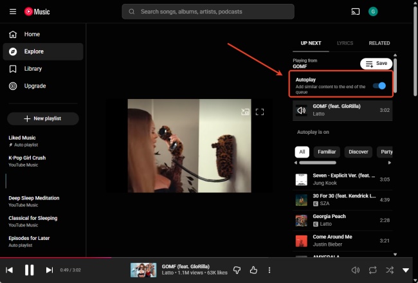Like the song with thumbs up

tap(253, 270)
